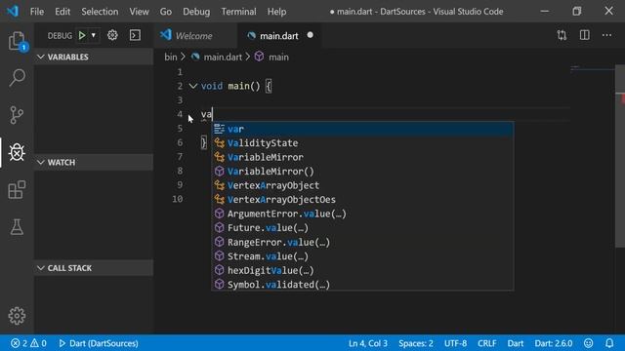Open feedback smiley in status bar
The image size is (625, 351).
[588, 343]
